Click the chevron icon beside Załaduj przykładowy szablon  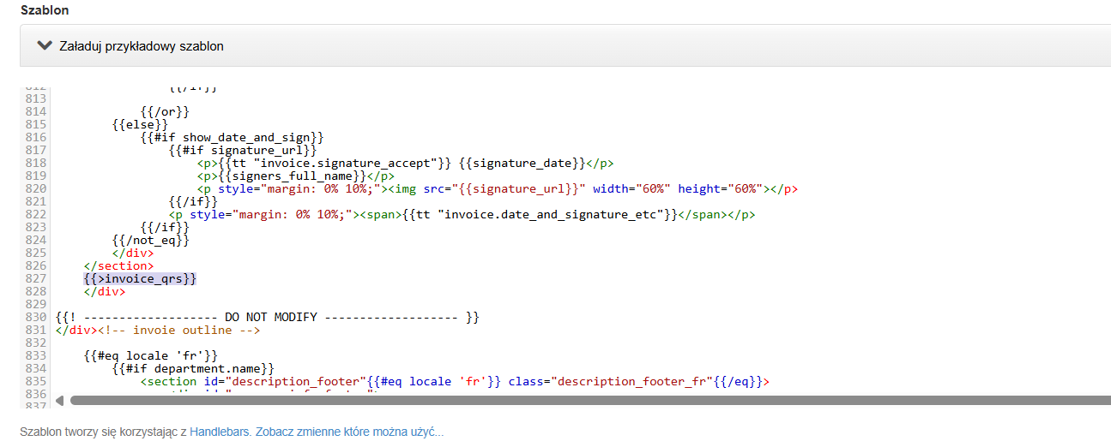[x=45, y=46]
